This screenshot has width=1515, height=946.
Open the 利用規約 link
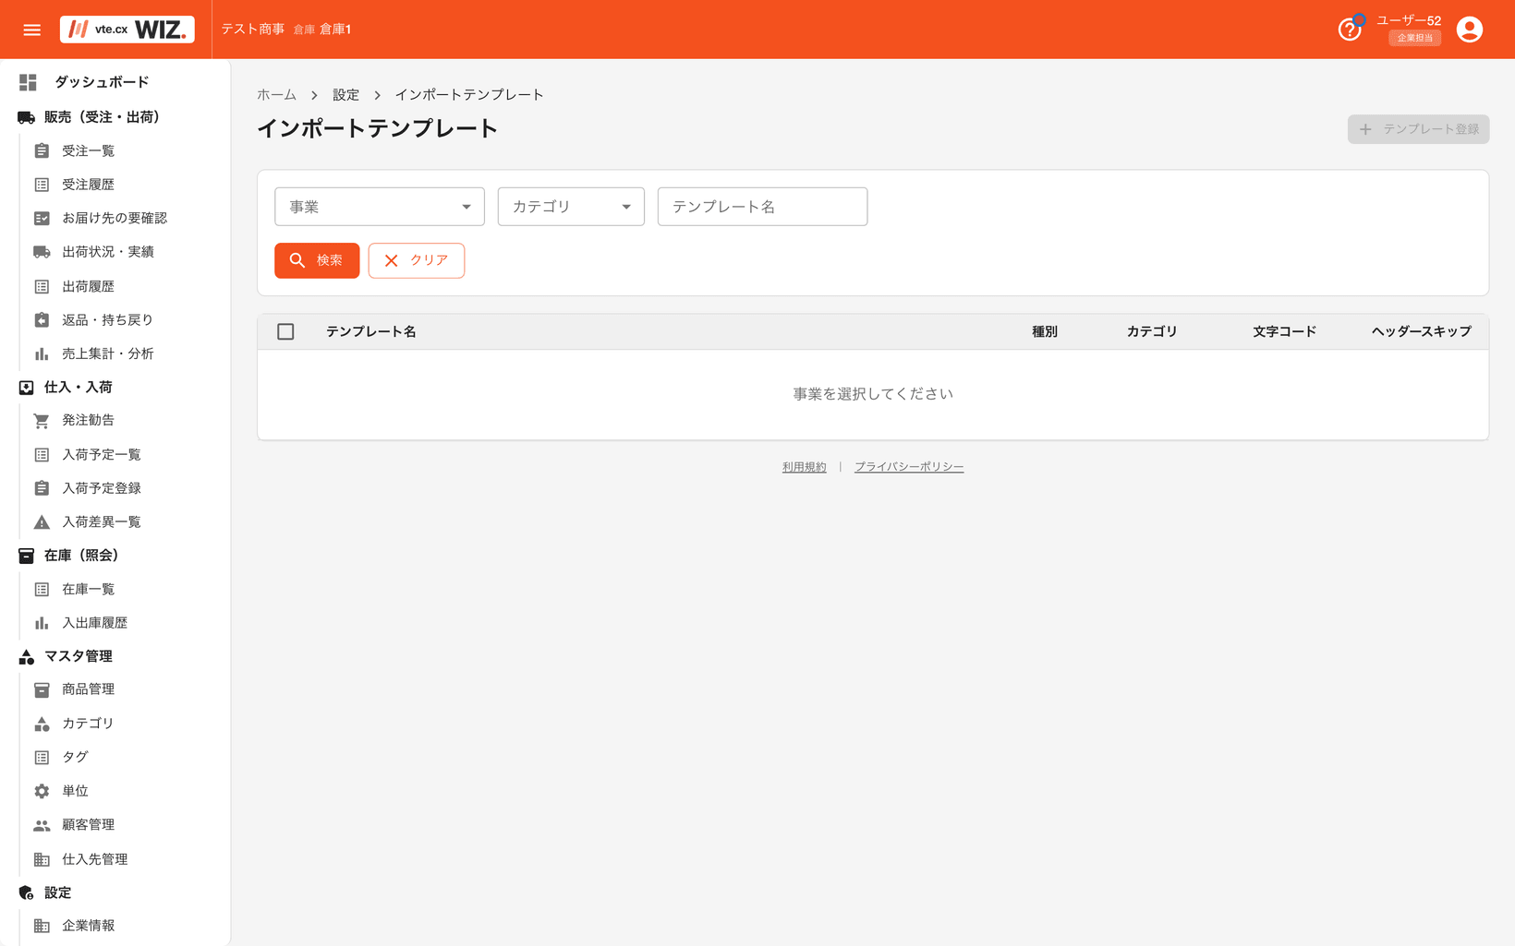(804, 467)
